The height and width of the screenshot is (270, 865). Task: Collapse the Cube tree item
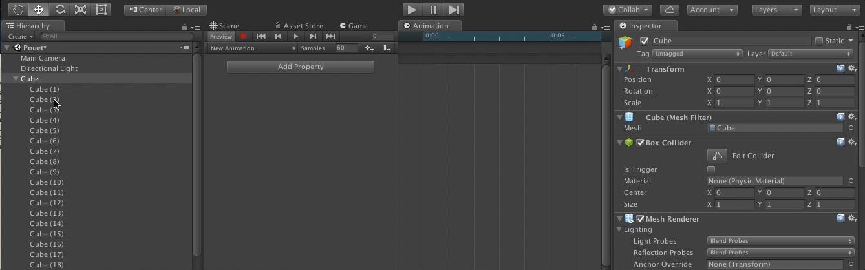click(16, 79)
